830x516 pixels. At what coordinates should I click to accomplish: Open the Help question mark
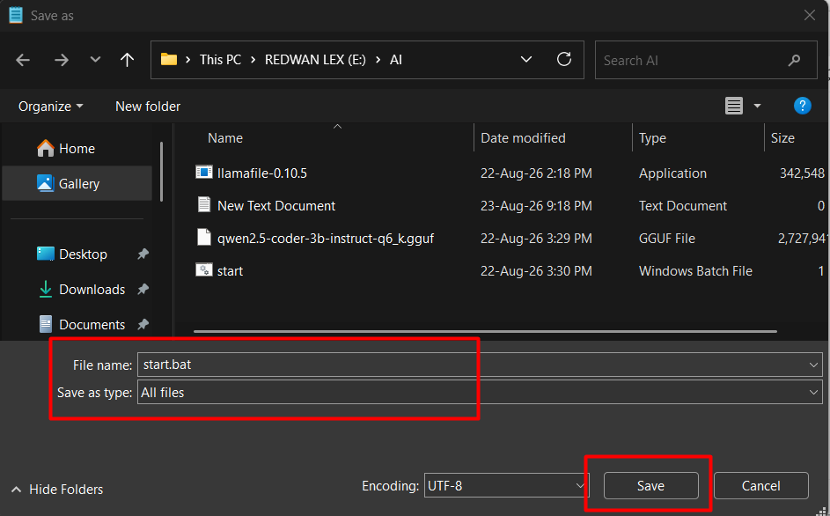(x=803, y=106)
